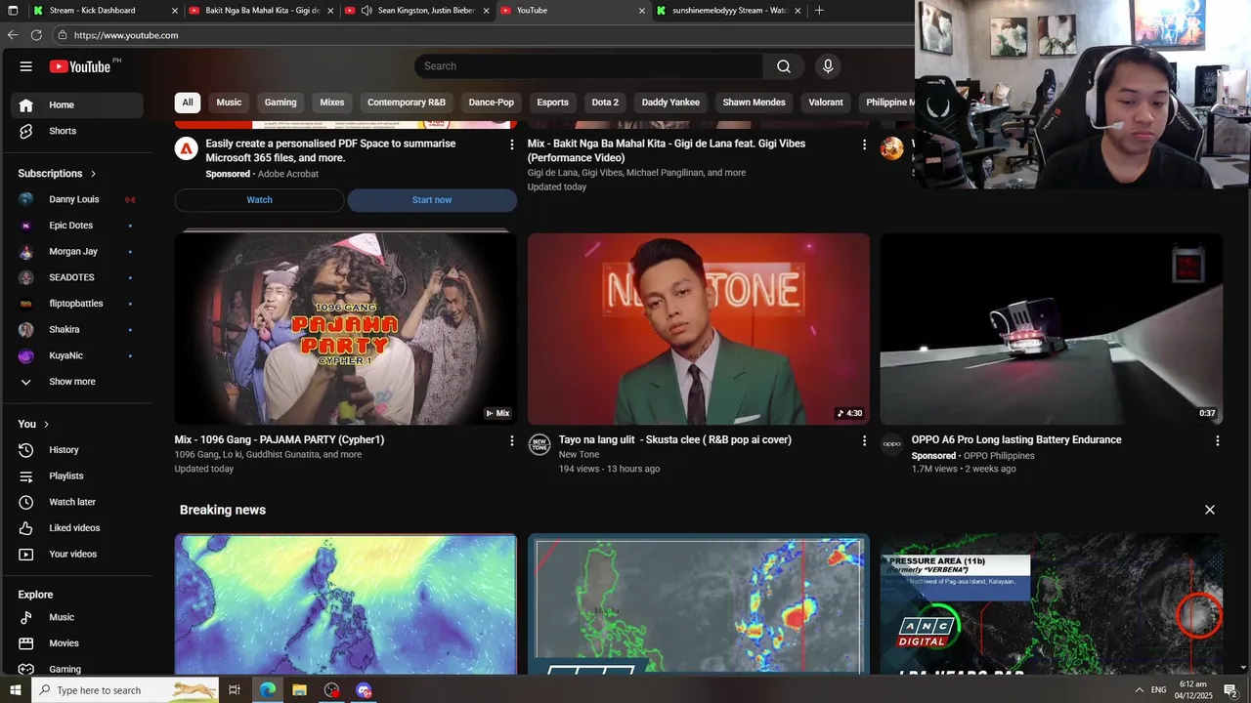Open the weather map breaking news thumbnail

tap(346, 603)
